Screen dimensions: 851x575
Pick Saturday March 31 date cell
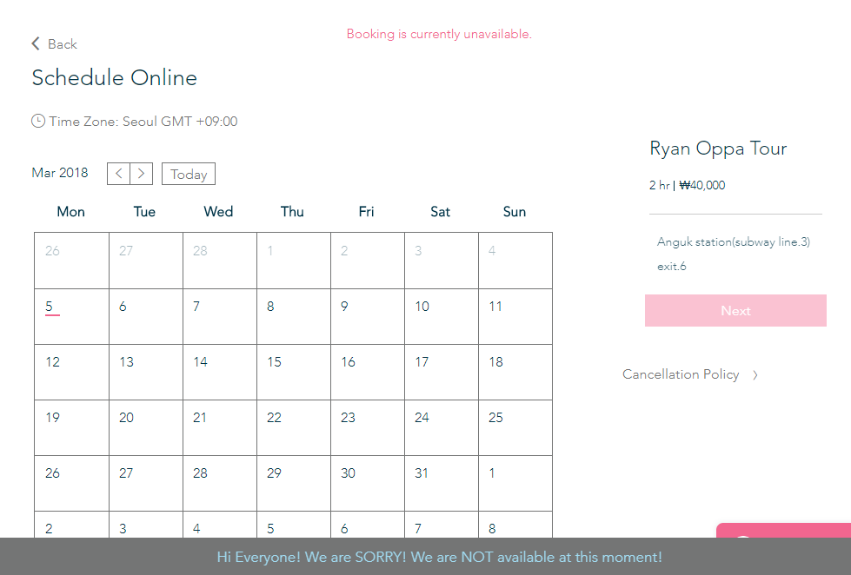pyautogui.click(x=441, y=483)
